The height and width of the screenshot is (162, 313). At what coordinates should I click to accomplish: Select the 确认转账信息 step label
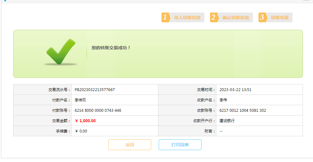pos(236,18)
